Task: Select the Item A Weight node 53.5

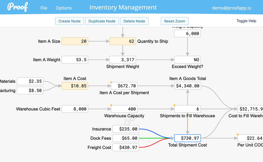Action: pos(75,60)
